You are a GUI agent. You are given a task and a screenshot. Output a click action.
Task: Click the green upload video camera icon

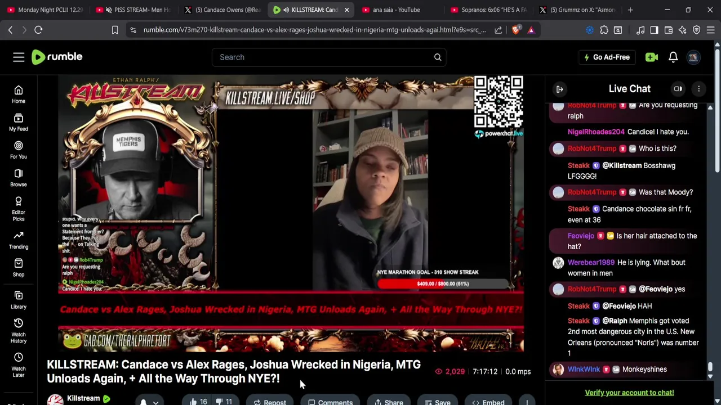tap(652, 57)
